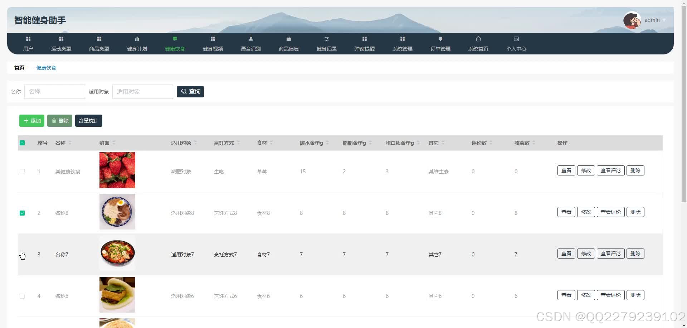The width and height of the screenshot is (687, 328).
Task: Click the 系统管理 grid icon
Action: tap(403, 39)
